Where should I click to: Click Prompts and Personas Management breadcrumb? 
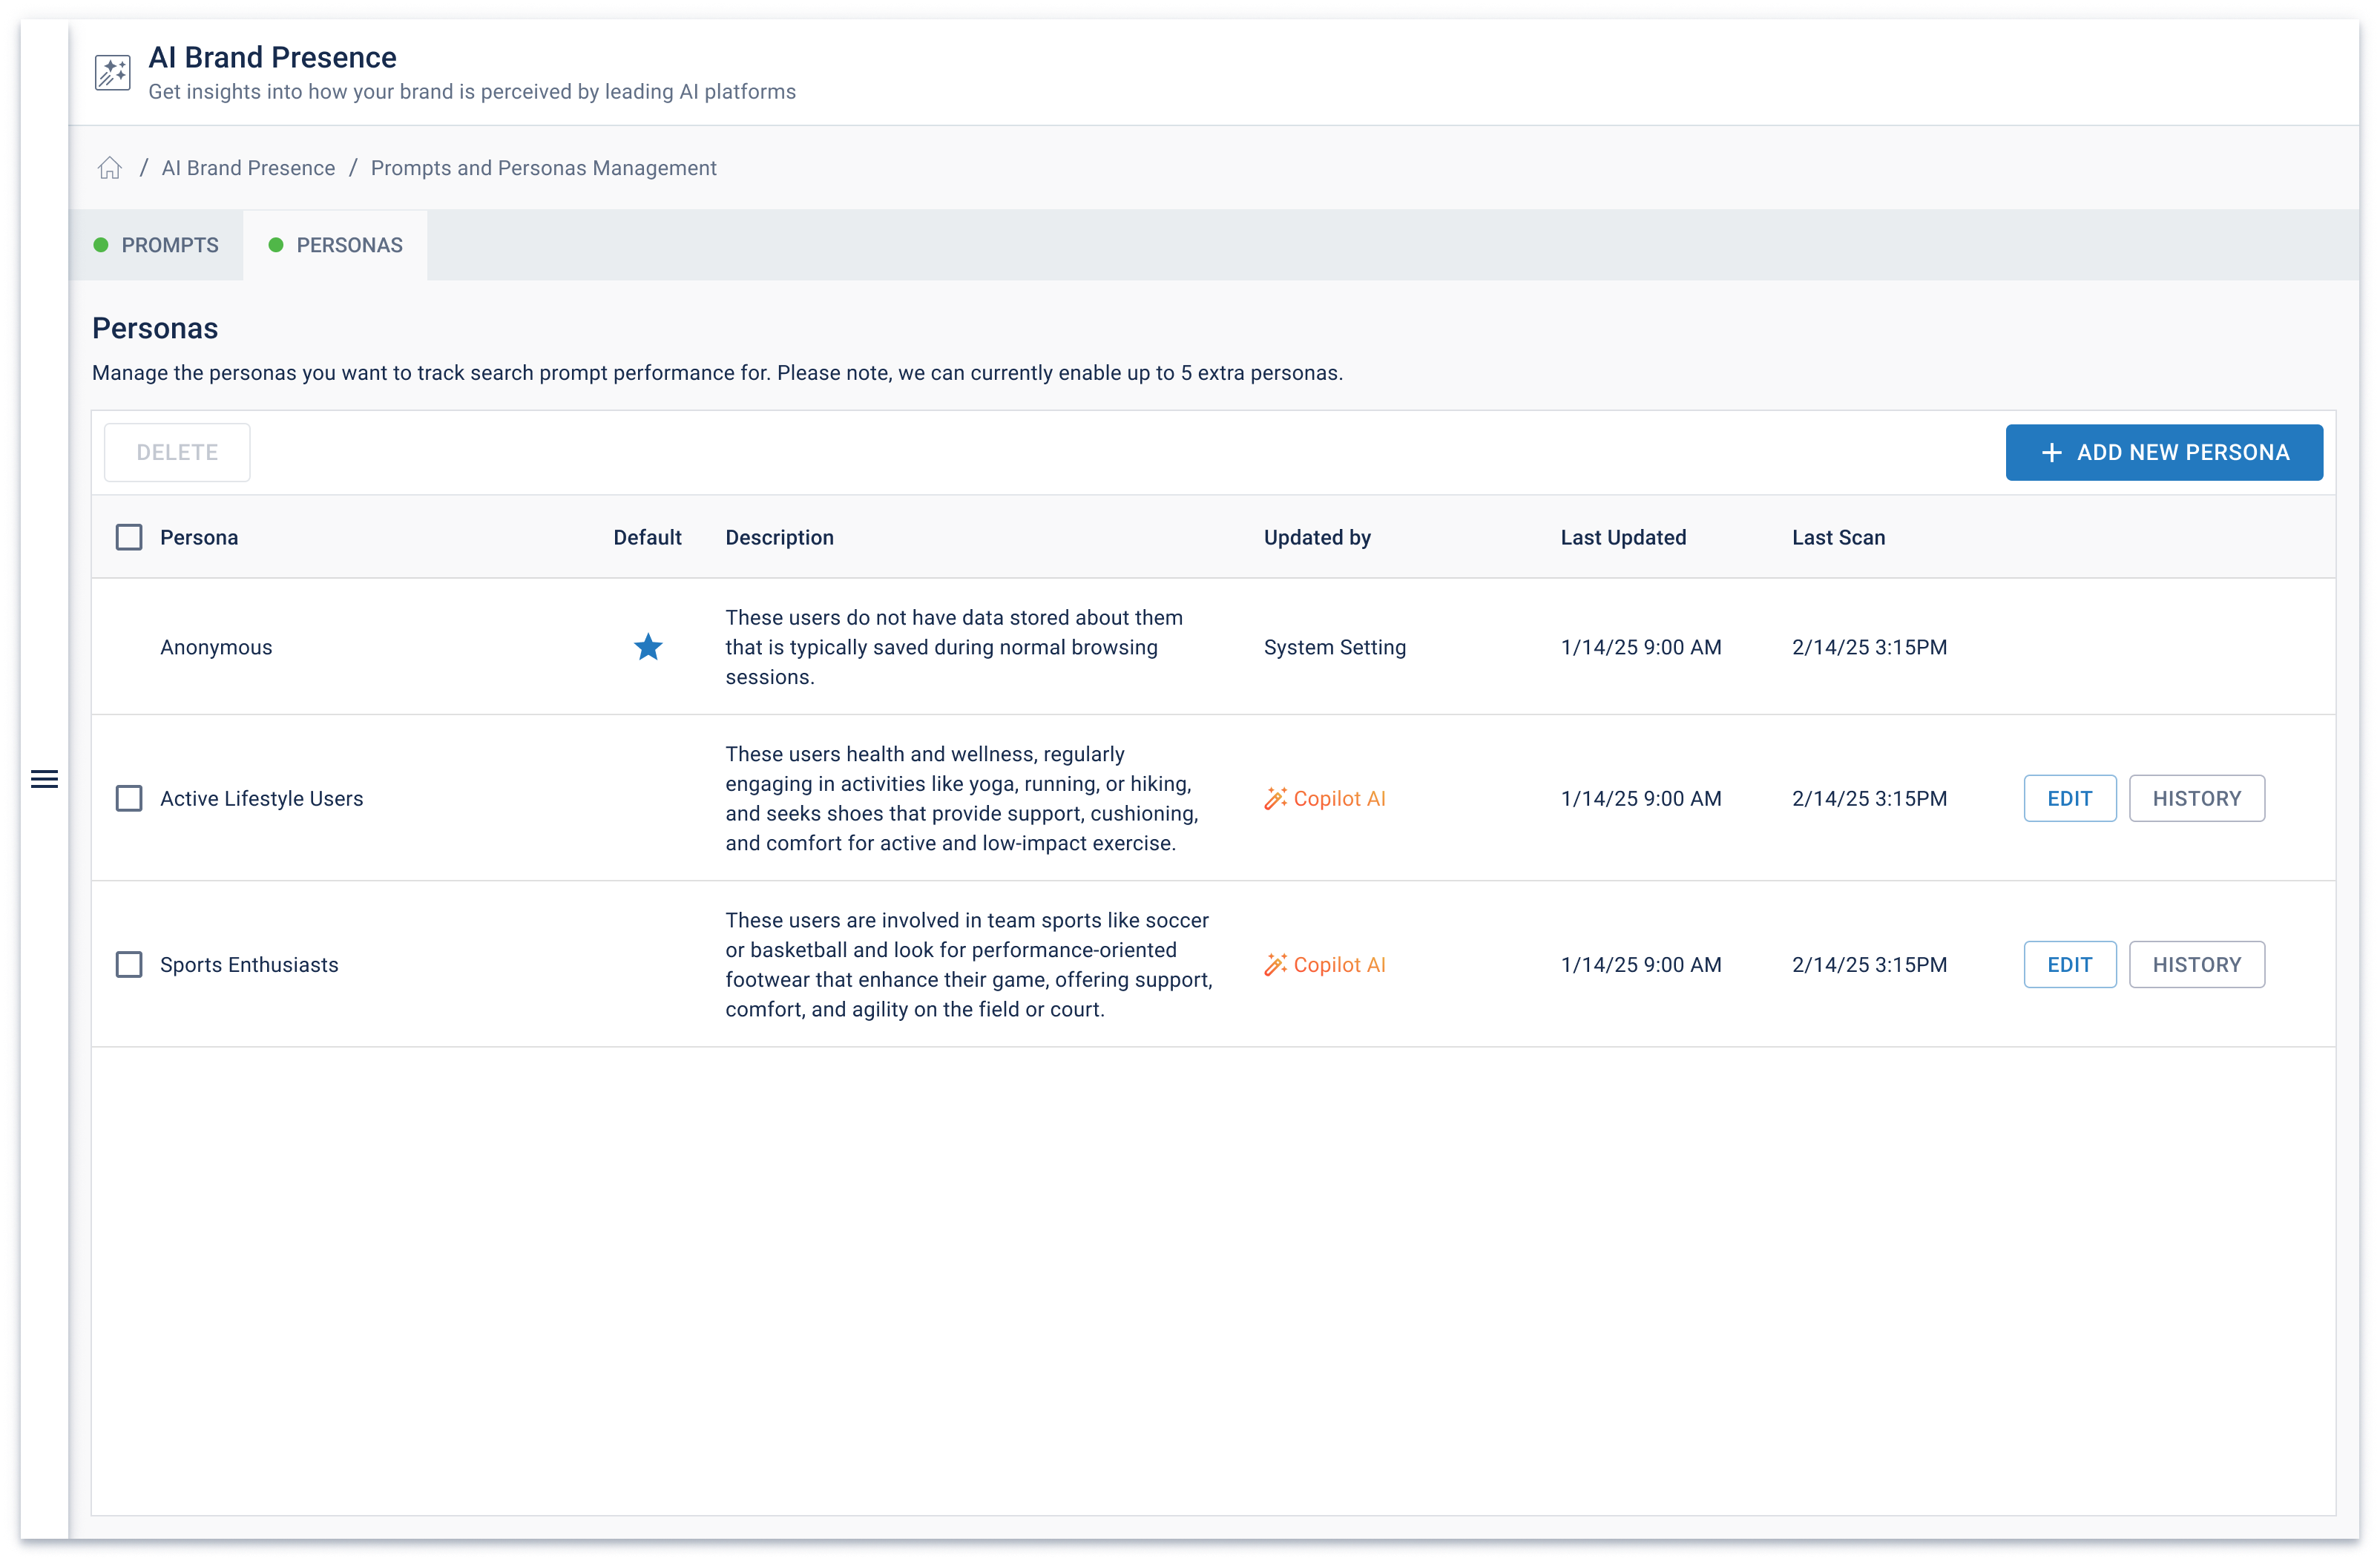click(543, 168)
